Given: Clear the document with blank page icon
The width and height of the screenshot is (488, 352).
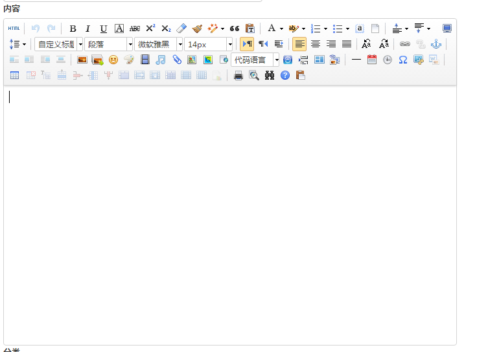Looking at the screenshot, I should 375,29.
